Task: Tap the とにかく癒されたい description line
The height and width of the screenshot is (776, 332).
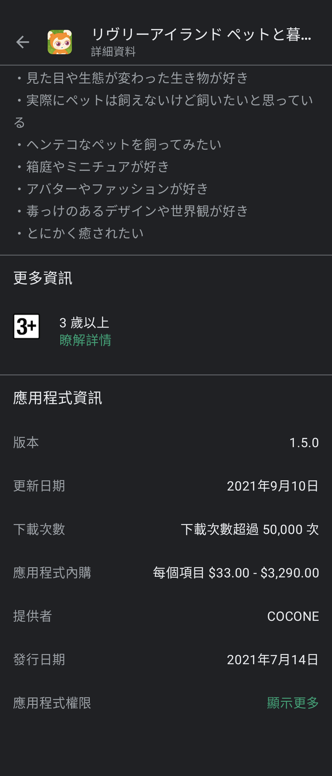Action: click(x=79, y=233)
